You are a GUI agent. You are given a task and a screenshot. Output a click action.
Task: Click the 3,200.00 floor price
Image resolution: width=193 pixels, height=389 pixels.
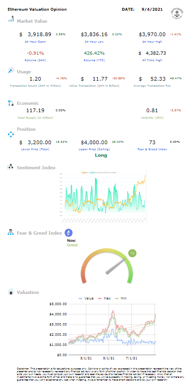(40, 142)
